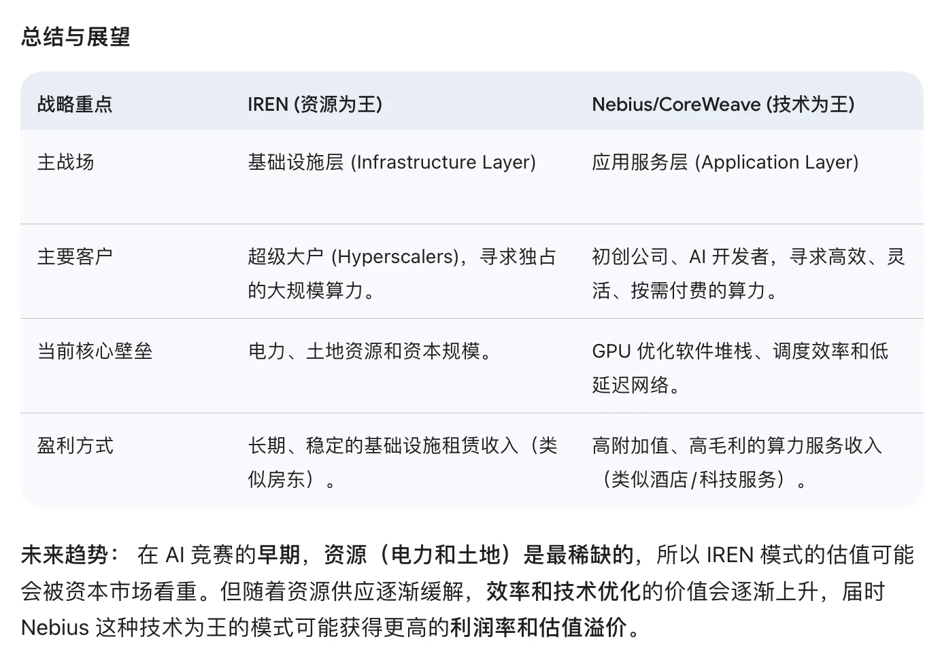Click the "主战场" row label
The height and width of the screenshot is (658, 940).
pos(65,162)
